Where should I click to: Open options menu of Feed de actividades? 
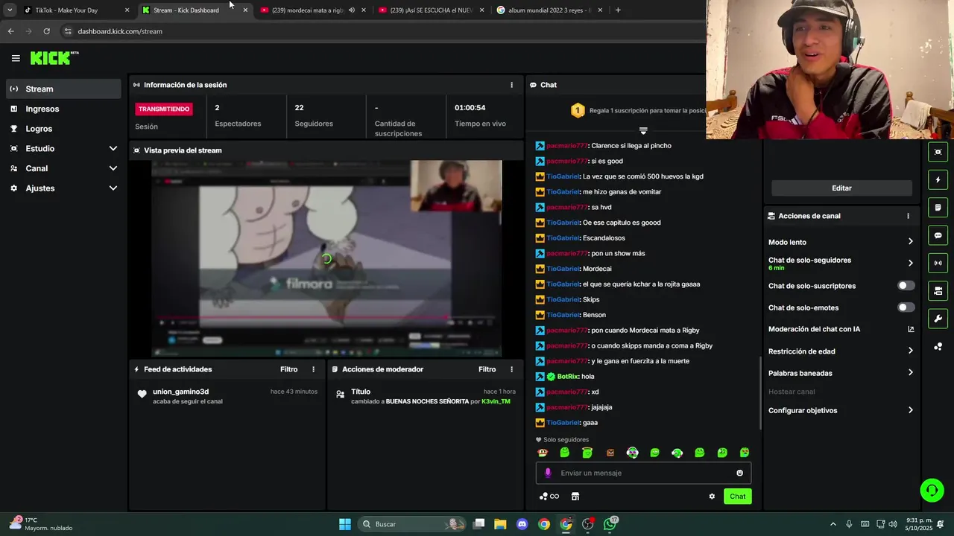[313, 369]
